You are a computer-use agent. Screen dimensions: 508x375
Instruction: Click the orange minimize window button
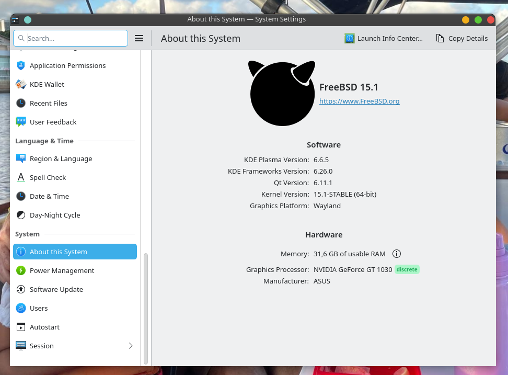pos(466,20)
